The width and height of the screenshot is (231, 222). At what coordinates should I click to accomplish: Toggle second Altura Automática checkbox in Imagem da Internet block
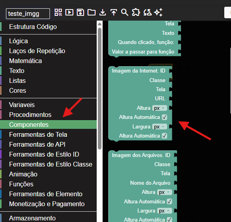pyautogui.click(x=164, y=136)
